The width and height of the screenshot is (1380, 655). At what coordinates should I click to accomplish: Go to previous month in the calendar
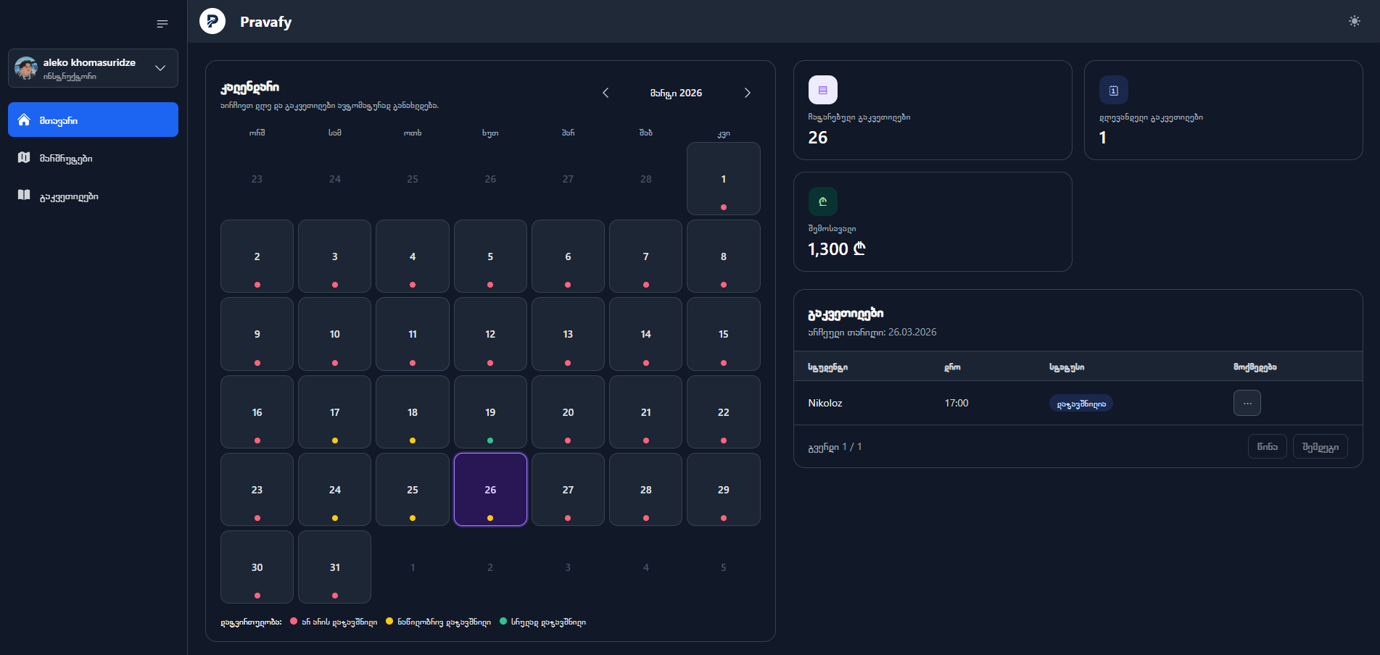coord(606,93)
